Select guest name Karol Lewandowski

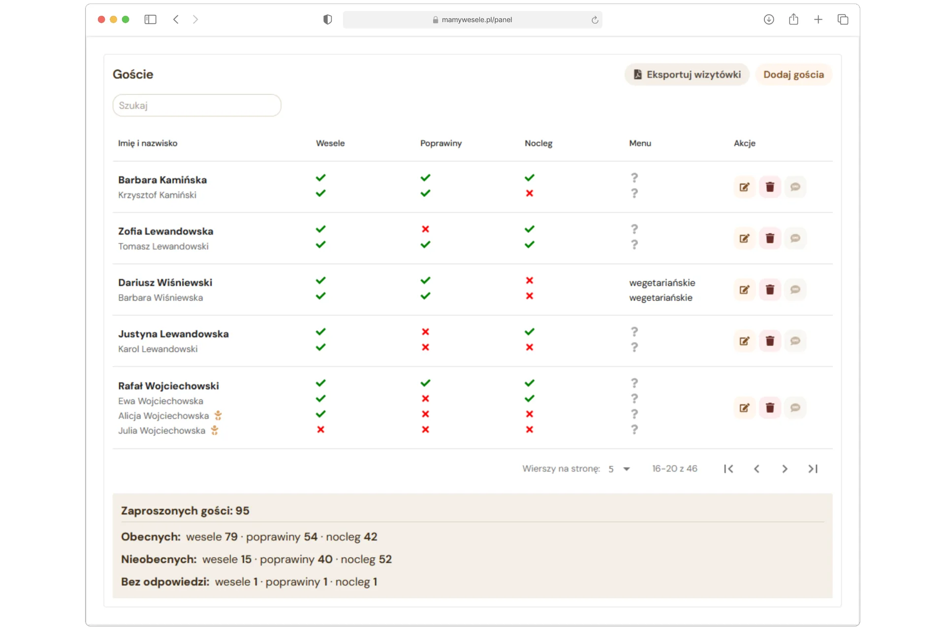tap(157, 349)
